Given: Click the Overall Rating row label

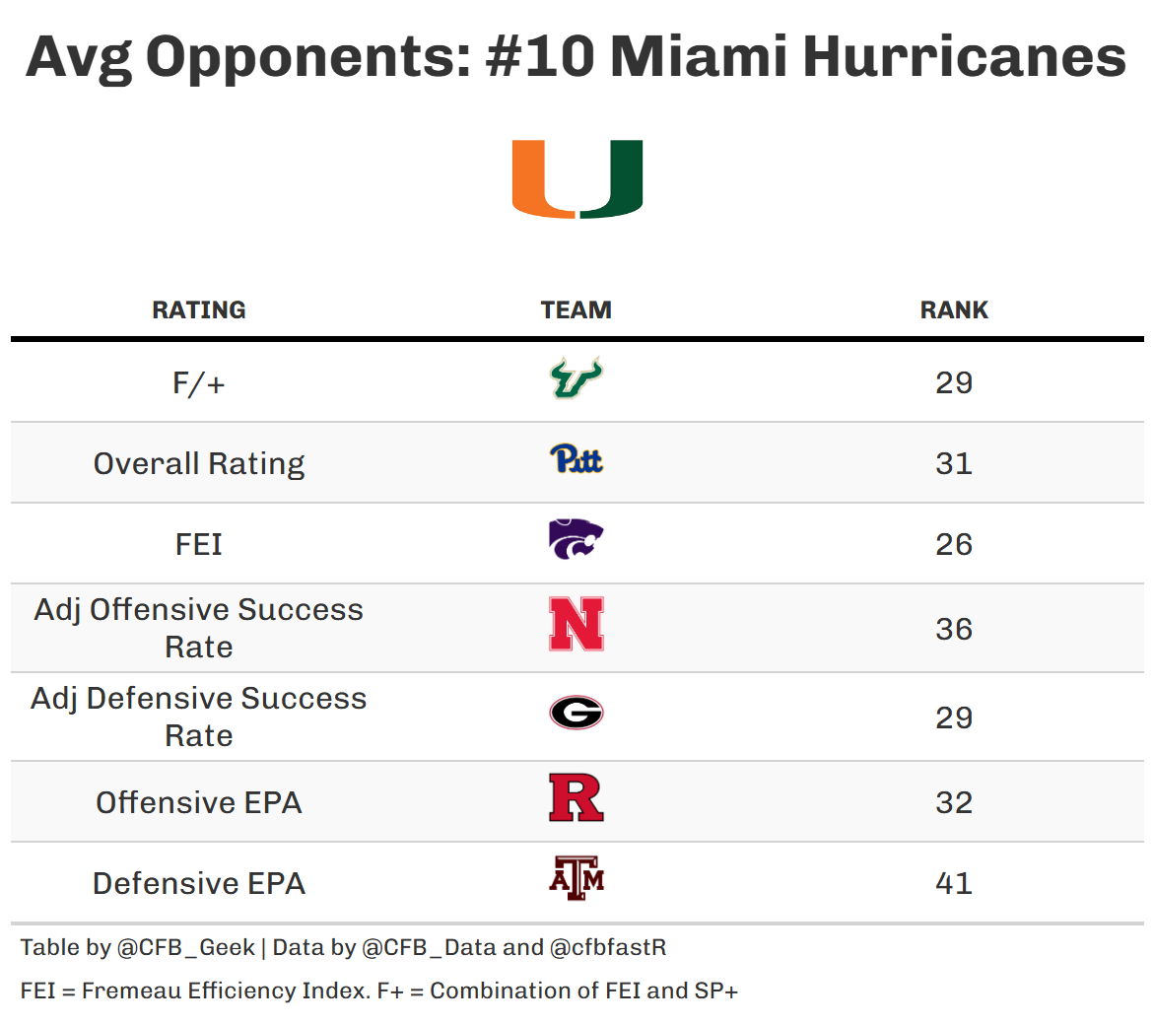Looking at the screenshot, I should pos(199,463).
